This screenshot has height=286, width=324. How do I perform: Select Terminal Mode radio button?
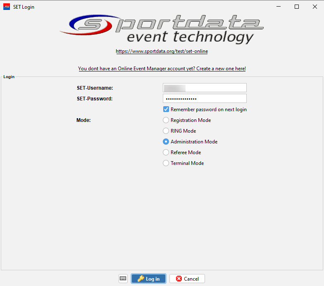point(166,163)
